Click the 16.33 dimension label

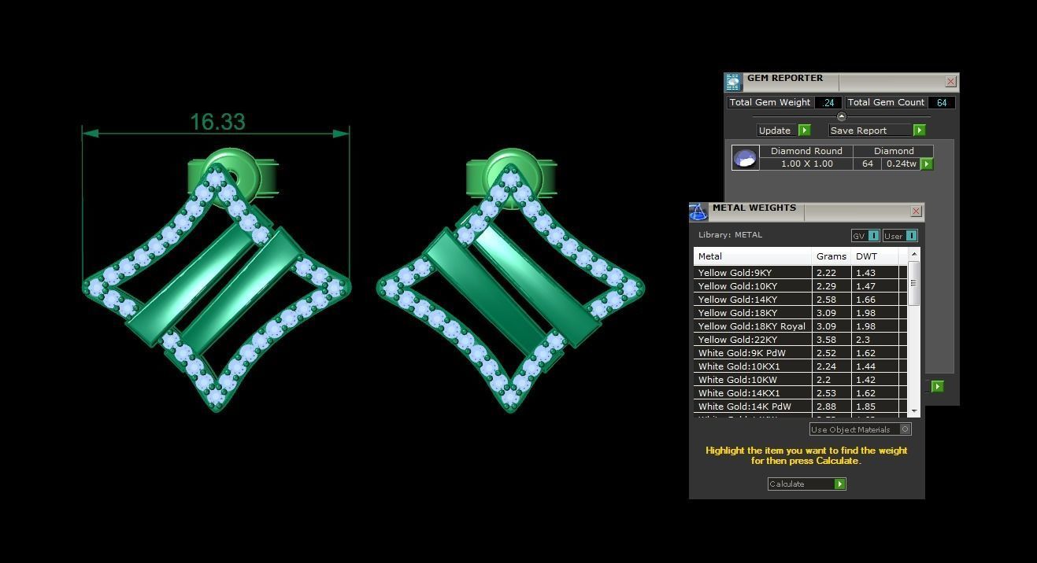pyautogui.click(x=217, y=122)
